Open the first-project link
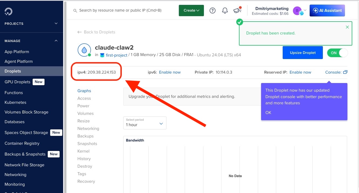This screenshot has width=359, height=193. [117, 55]
